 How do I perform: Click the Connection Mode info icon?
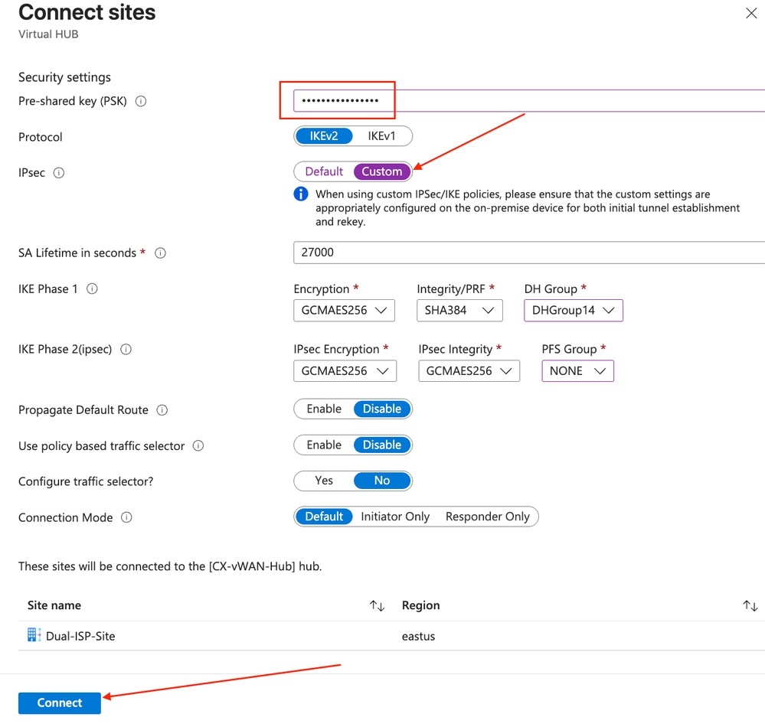[x=126, y=517]
